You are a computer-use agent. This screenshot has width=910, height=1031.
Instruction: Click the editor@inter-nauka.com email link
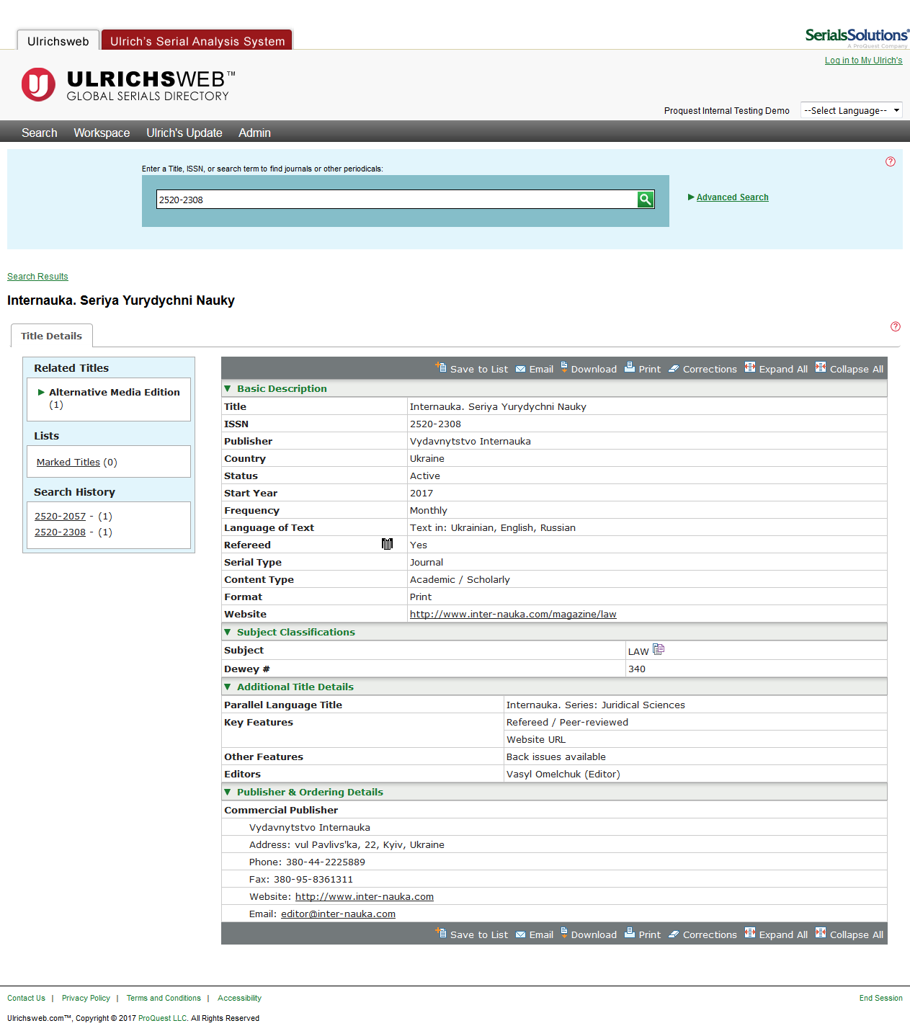338,914
